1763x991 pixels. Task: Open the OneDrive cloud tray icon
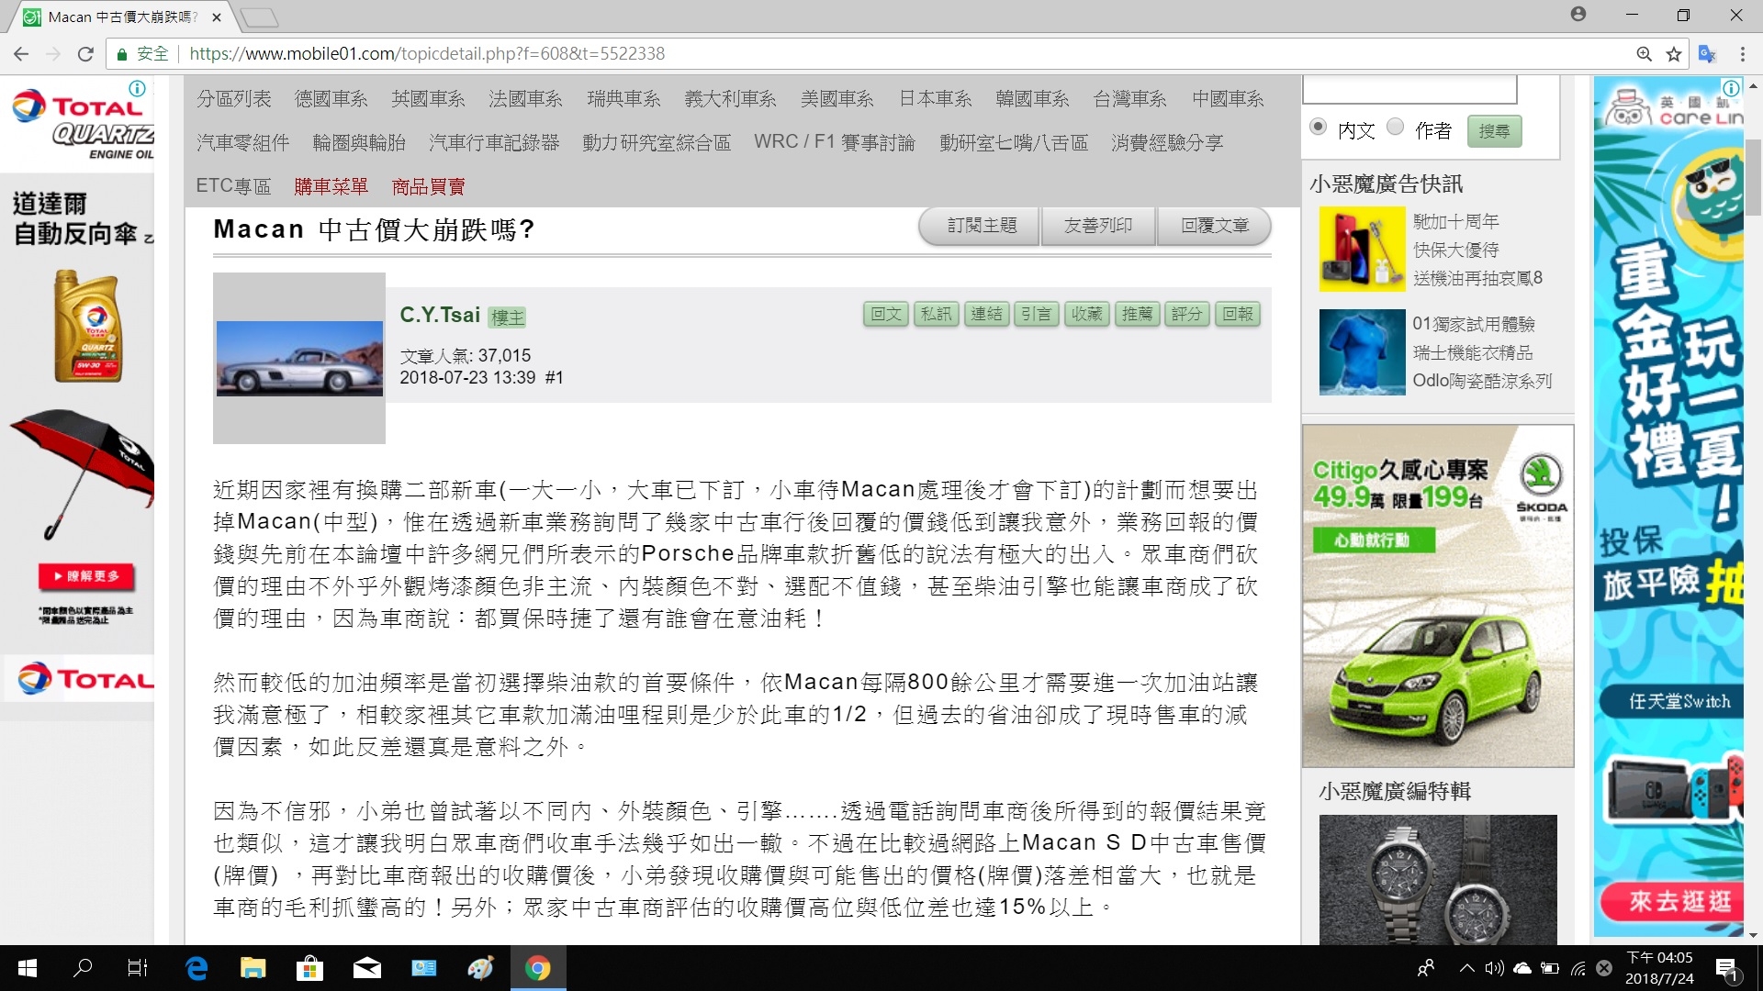click(1522, 968)
